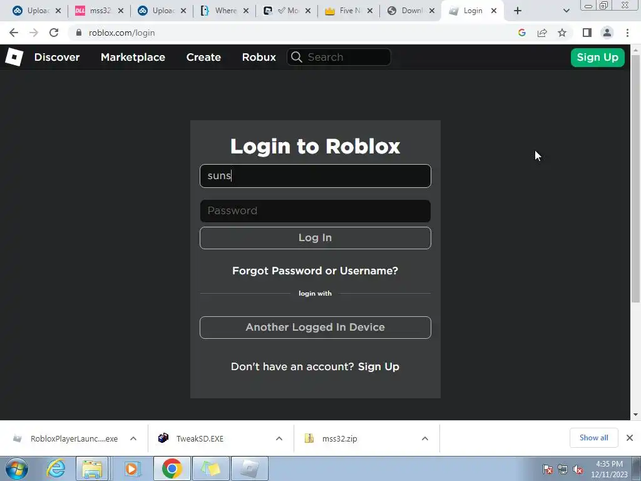Click Sign Up link below the form
The image size is (641, 481).
379,366
